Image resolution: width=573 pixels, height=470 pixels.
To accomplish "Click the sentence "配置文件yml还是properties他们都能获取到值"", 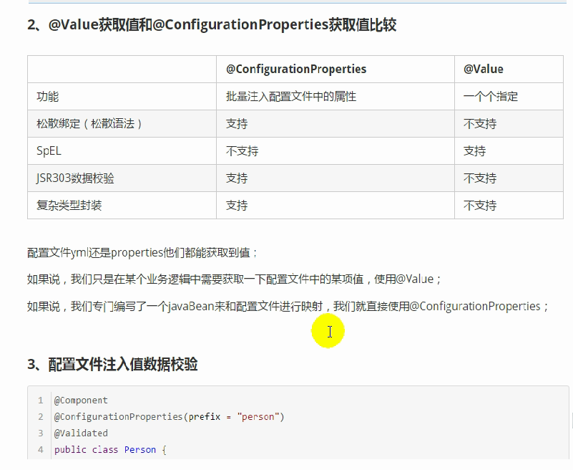I will pyautogui.click(x=139, y=253).
